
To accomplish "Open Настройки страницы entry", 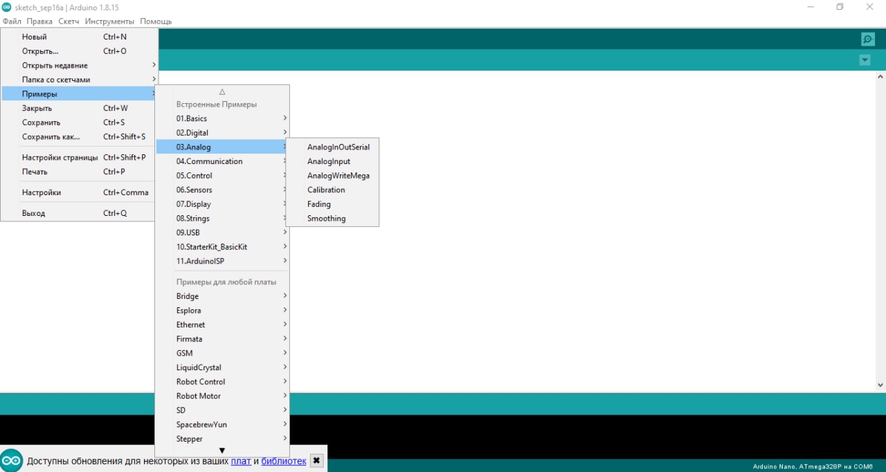I will click(80, 157).
